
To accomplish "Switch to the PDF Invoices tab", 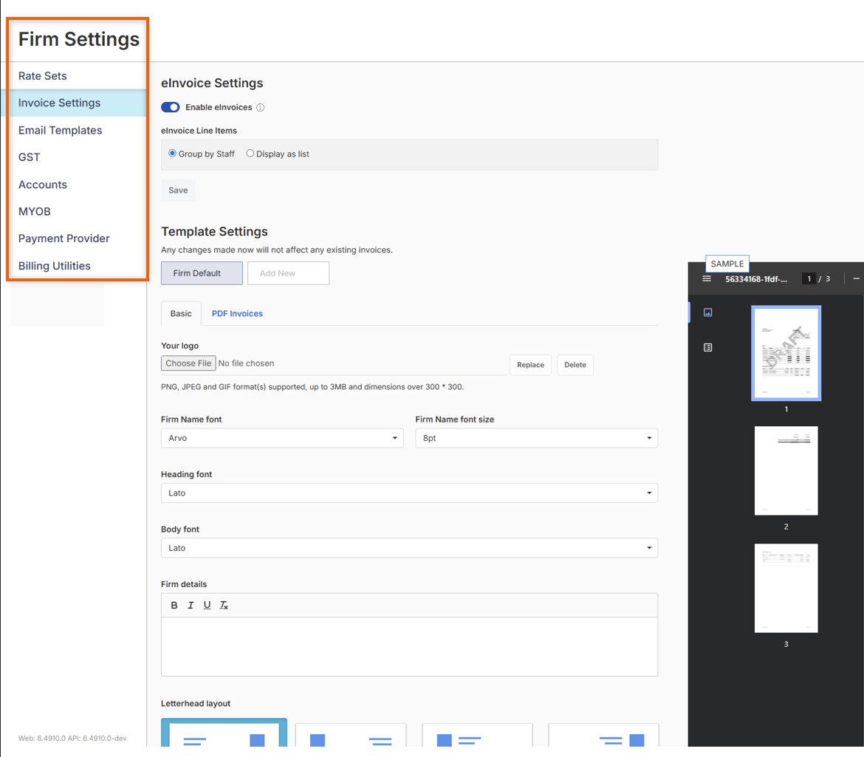I will coord(237,313).
